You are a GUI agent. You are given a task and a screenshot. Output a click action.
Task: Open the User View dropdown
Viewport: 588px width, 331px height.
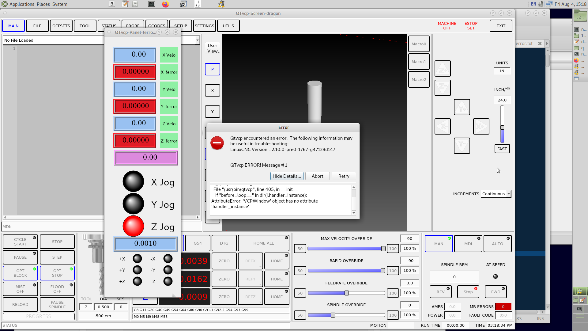[213, 48]
